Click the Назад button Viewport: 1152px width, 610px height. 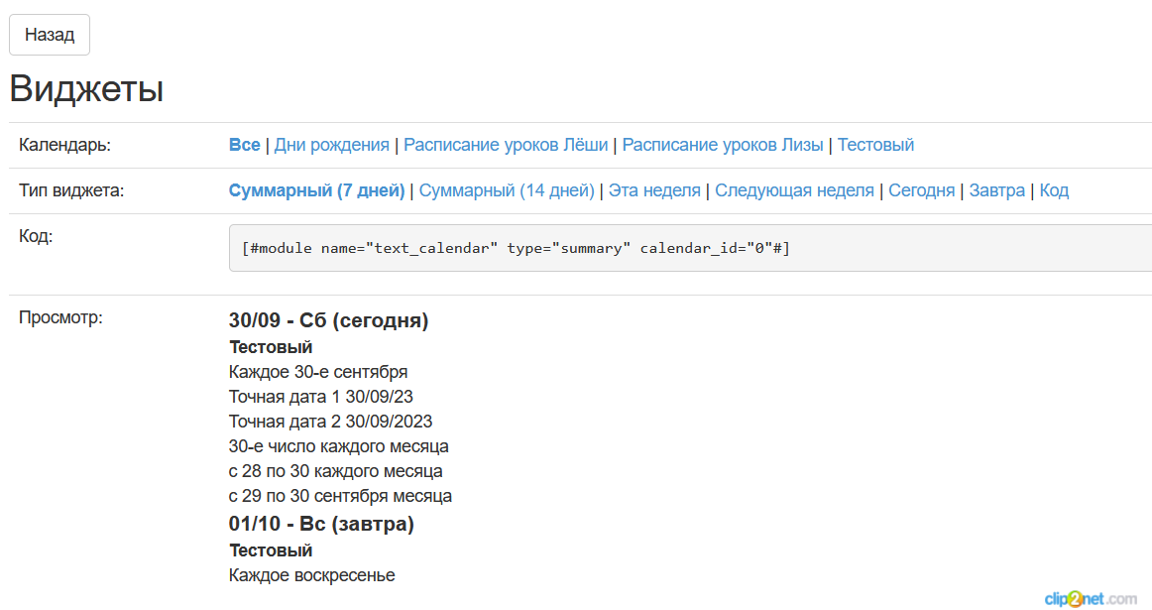click(x=50, y=35)
